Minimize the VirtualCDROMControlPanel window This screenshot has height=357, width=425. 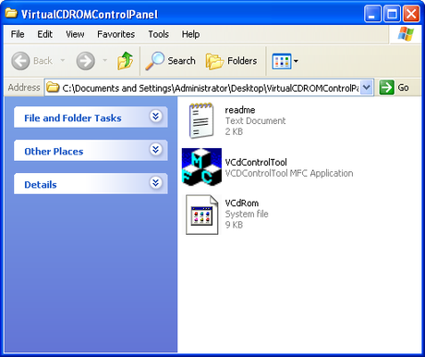coord(372,14)
